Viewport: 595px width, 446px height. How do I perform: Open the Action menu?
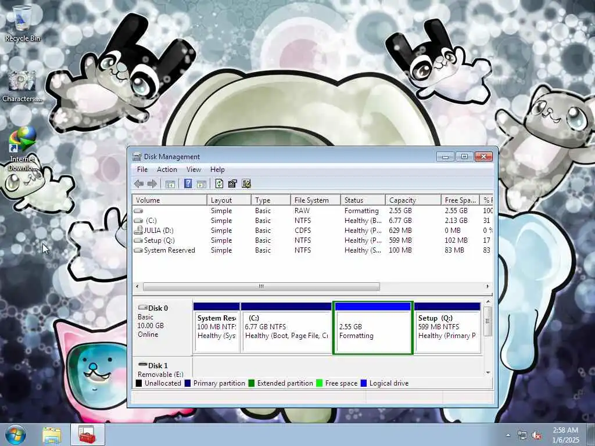[167, 170]
